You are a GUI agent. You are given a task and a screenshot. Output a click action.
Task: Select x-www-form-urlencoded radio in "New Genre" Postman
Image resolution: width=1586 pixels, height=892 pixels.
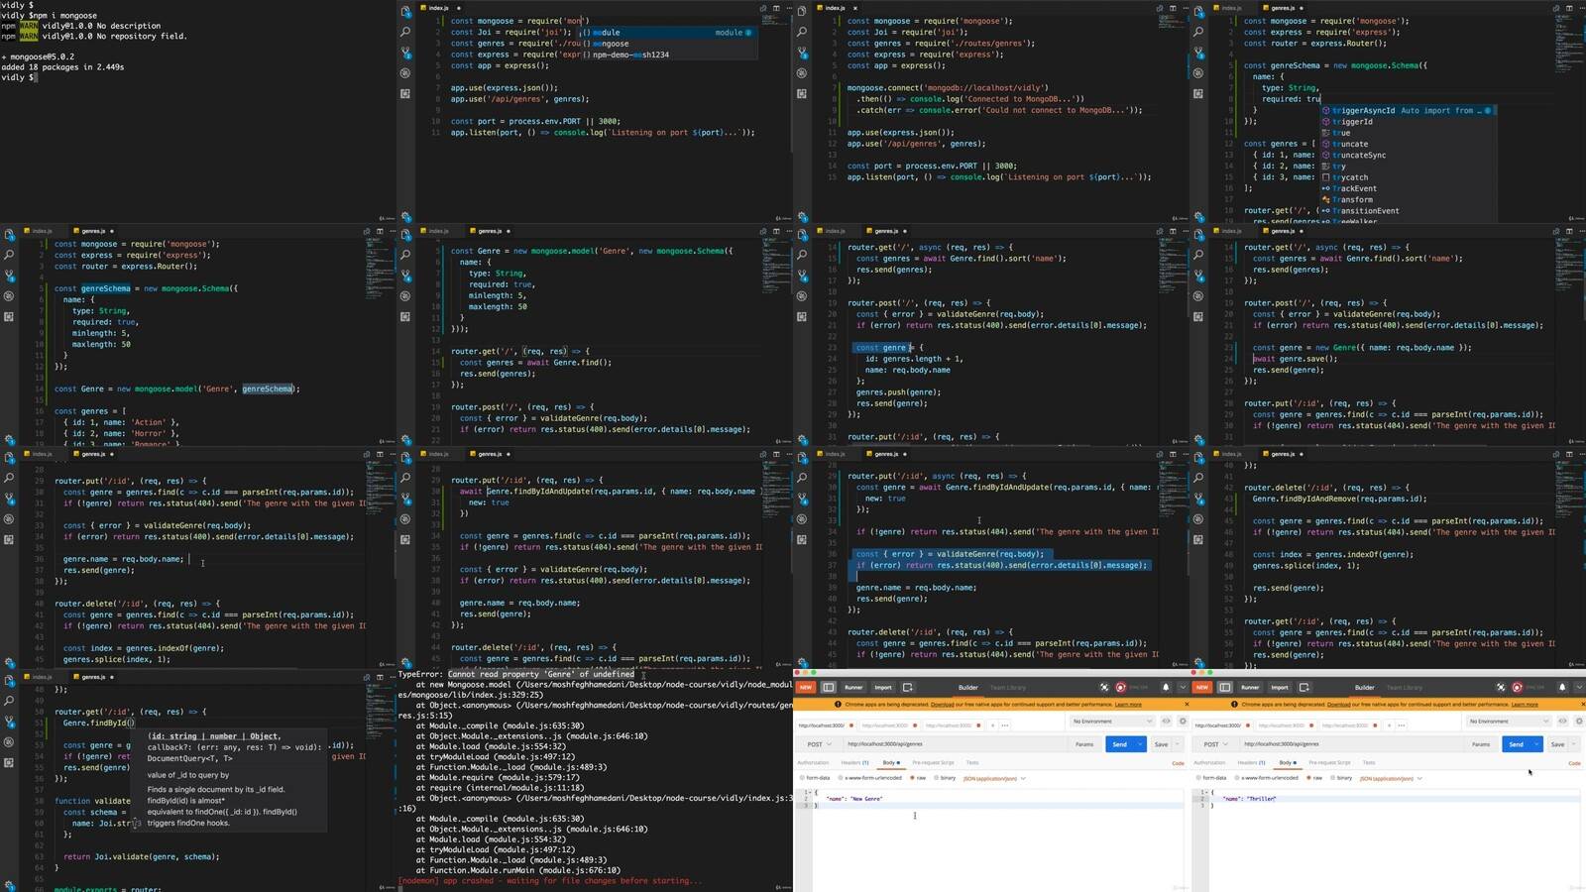pyautogui.click(x=839, y=778)
